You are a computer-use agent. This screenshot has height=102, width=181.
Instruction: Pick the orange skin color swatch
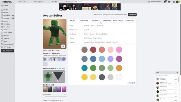(x=119, y=68)
